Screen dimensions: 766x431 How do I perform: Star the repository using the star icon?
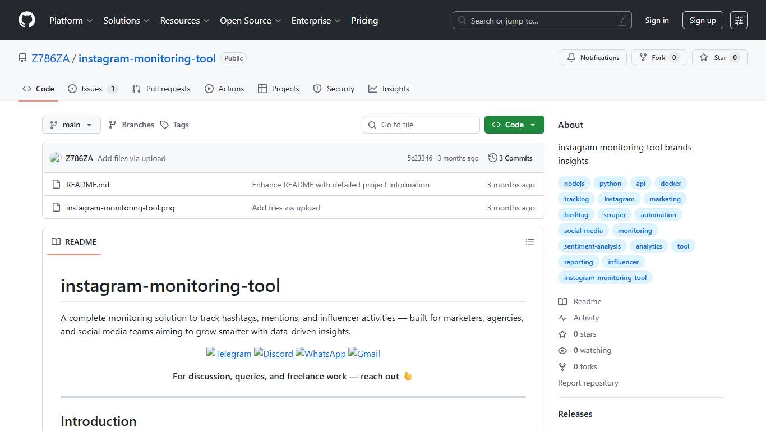coord(704,57)
